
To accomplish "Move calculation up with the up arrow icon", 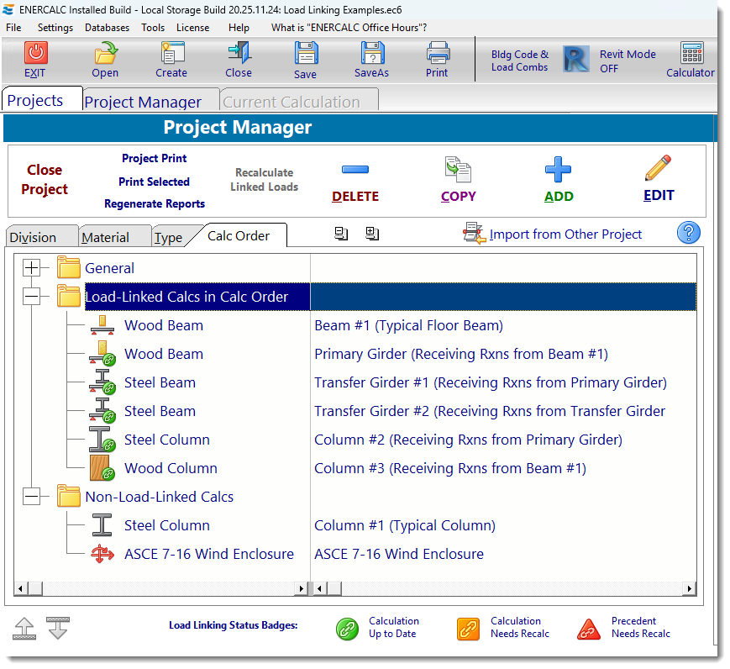I will [x=24, y=629].
